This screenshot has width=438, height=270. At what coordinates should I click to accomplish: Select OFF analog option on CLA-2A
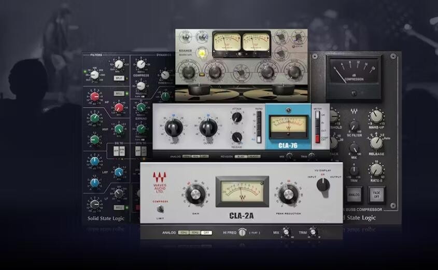(206, 233)
